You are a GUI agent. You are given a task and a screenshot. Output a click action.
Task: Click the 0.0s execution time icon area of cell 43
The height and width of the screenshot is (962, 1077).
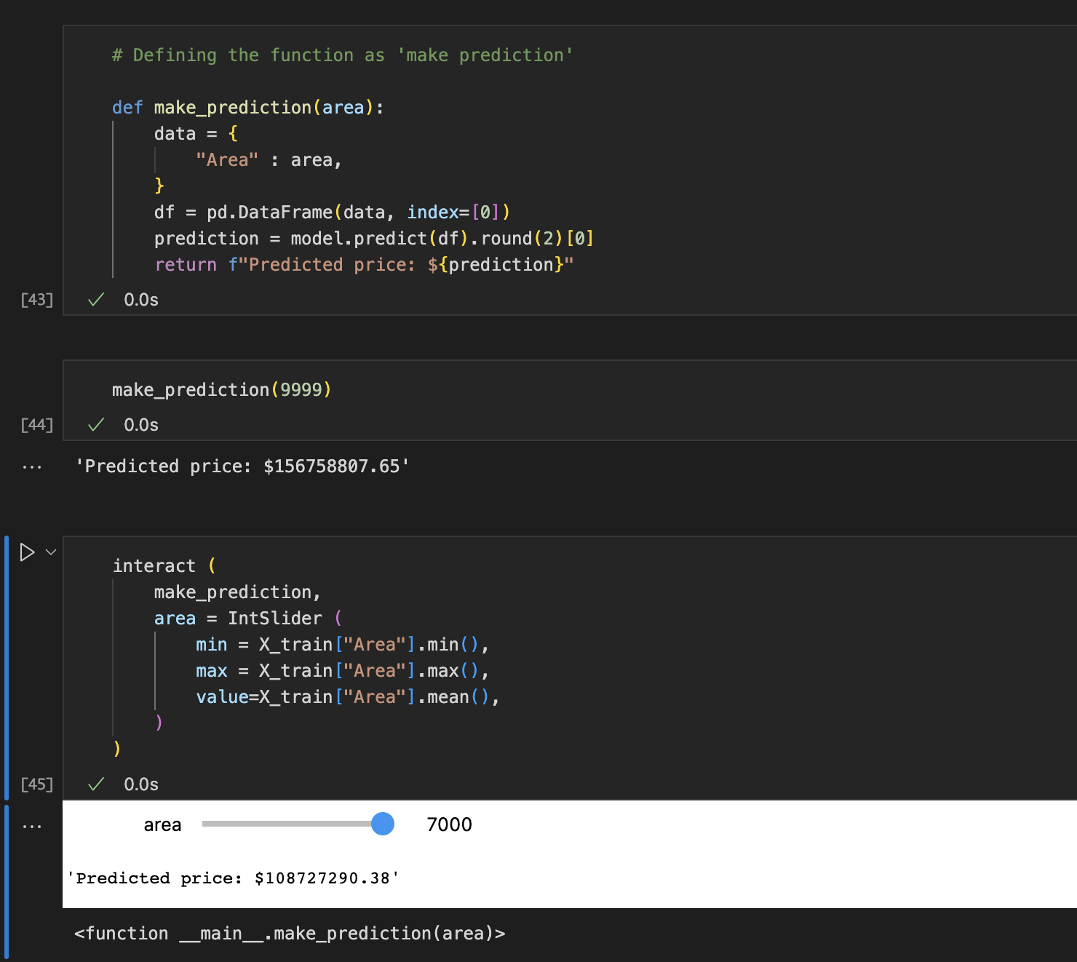(x=140, y=299)
